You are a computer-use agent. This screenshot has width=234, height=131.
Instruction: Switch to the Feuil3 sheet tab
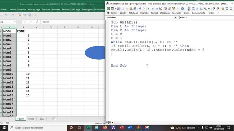click(x=41, y=119)
